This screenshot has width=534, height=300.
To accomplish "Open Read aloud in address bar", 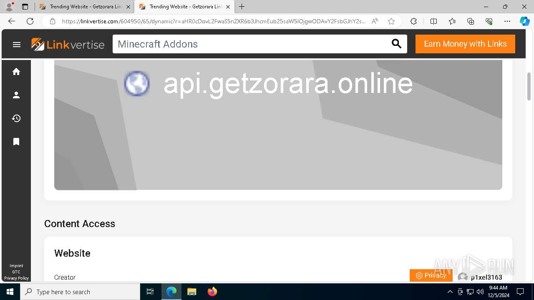I will (375, 21).
